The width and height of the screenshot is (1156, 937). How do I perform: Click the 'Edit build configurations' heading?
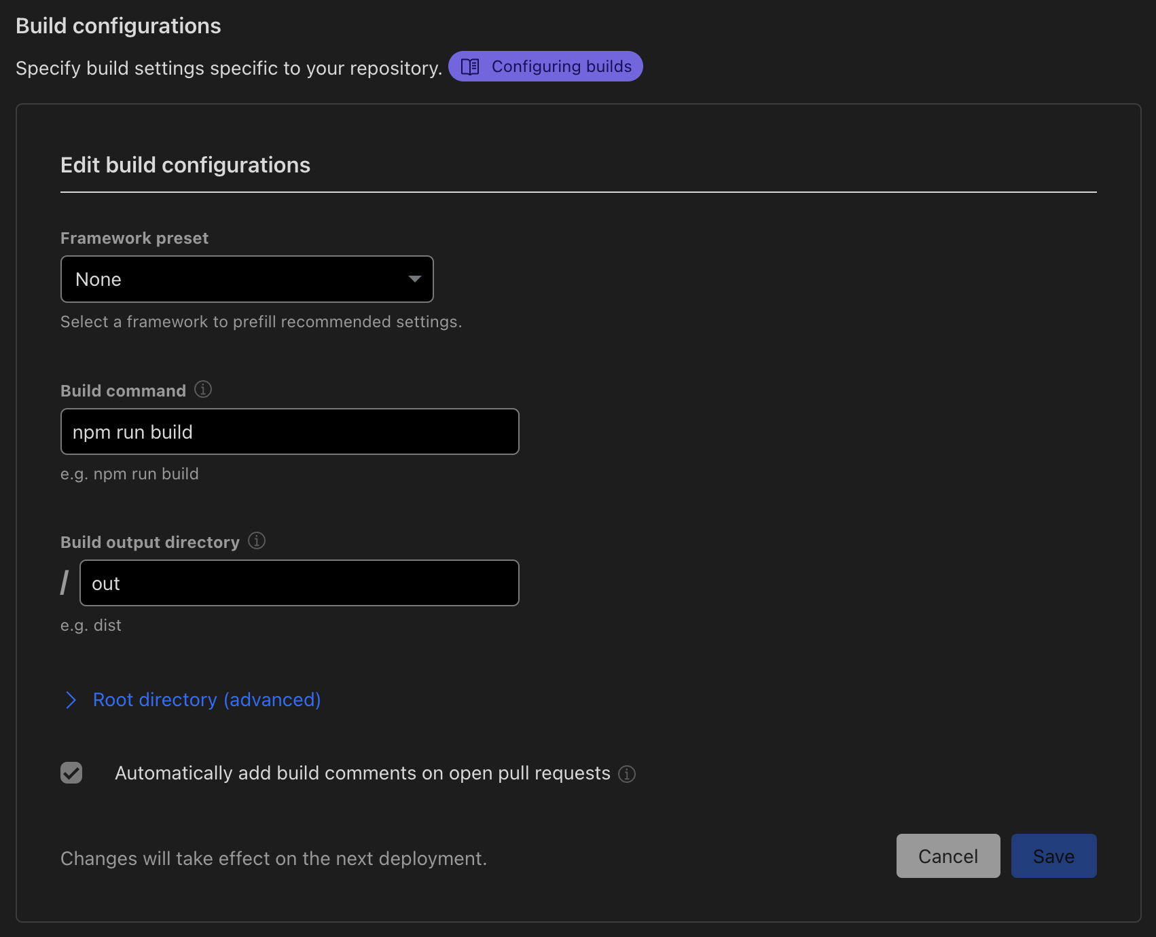click(185, 165)
